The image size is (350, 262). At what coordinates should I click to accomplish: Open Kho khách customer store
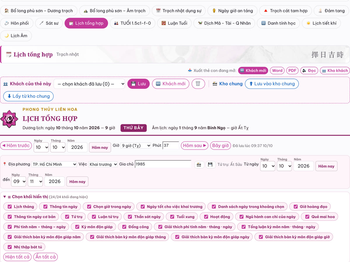[x=335, y=70]
